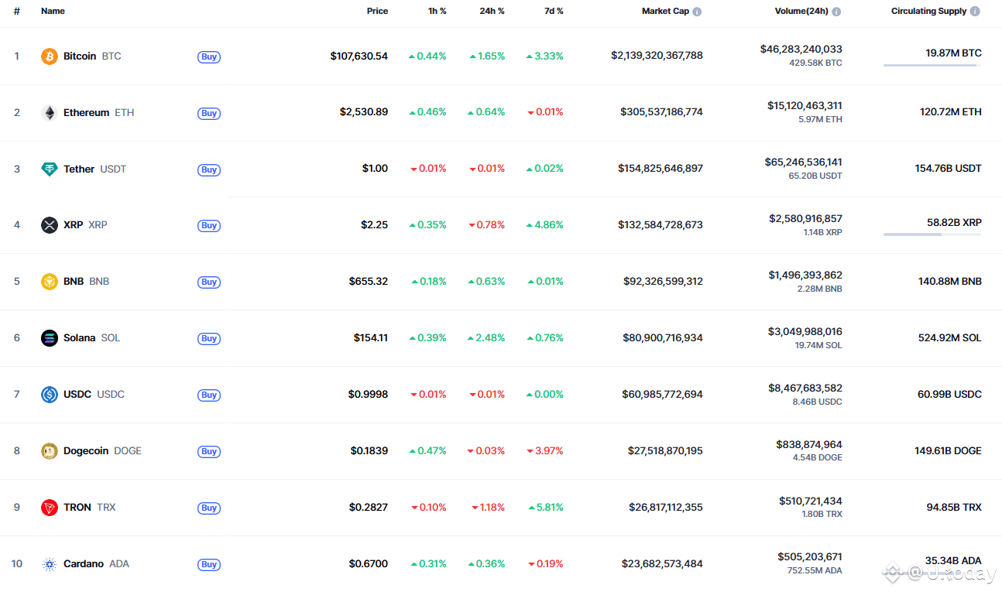1002x592 pixels.
Task: Click the USDC blue logo icon
Action: pyautogui.click(x=50, y=395)
